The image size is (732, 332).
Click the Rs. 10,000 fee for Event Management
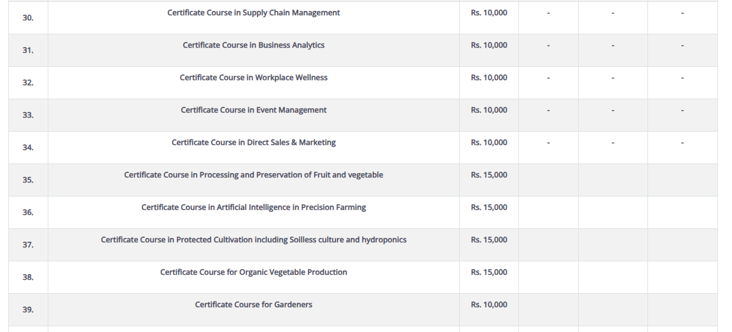click(488, 110)
